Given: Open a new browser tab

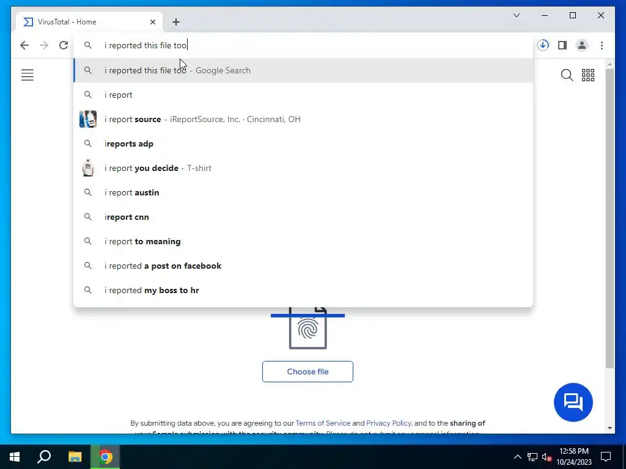Looking at the screenshot, I should tap(176, 22).
